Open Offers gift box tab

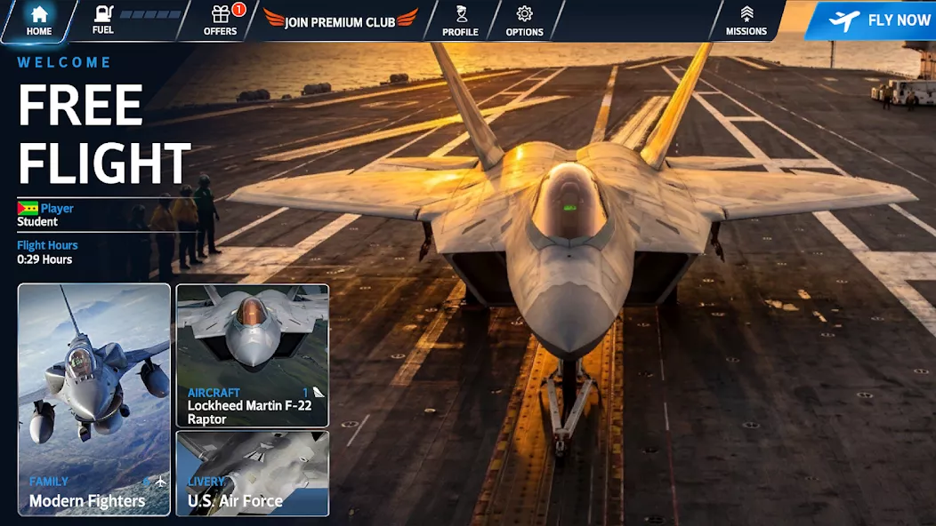coord(221,20)
